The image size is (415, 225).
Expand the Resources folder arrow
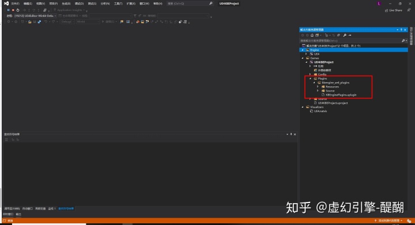point(318,87)
